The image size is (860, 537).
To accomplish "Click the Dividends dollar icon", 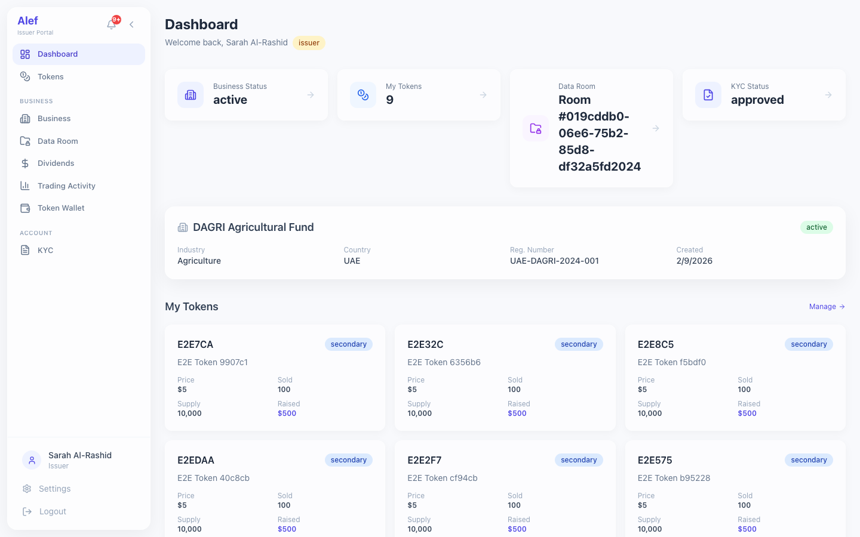I will 24,163.
